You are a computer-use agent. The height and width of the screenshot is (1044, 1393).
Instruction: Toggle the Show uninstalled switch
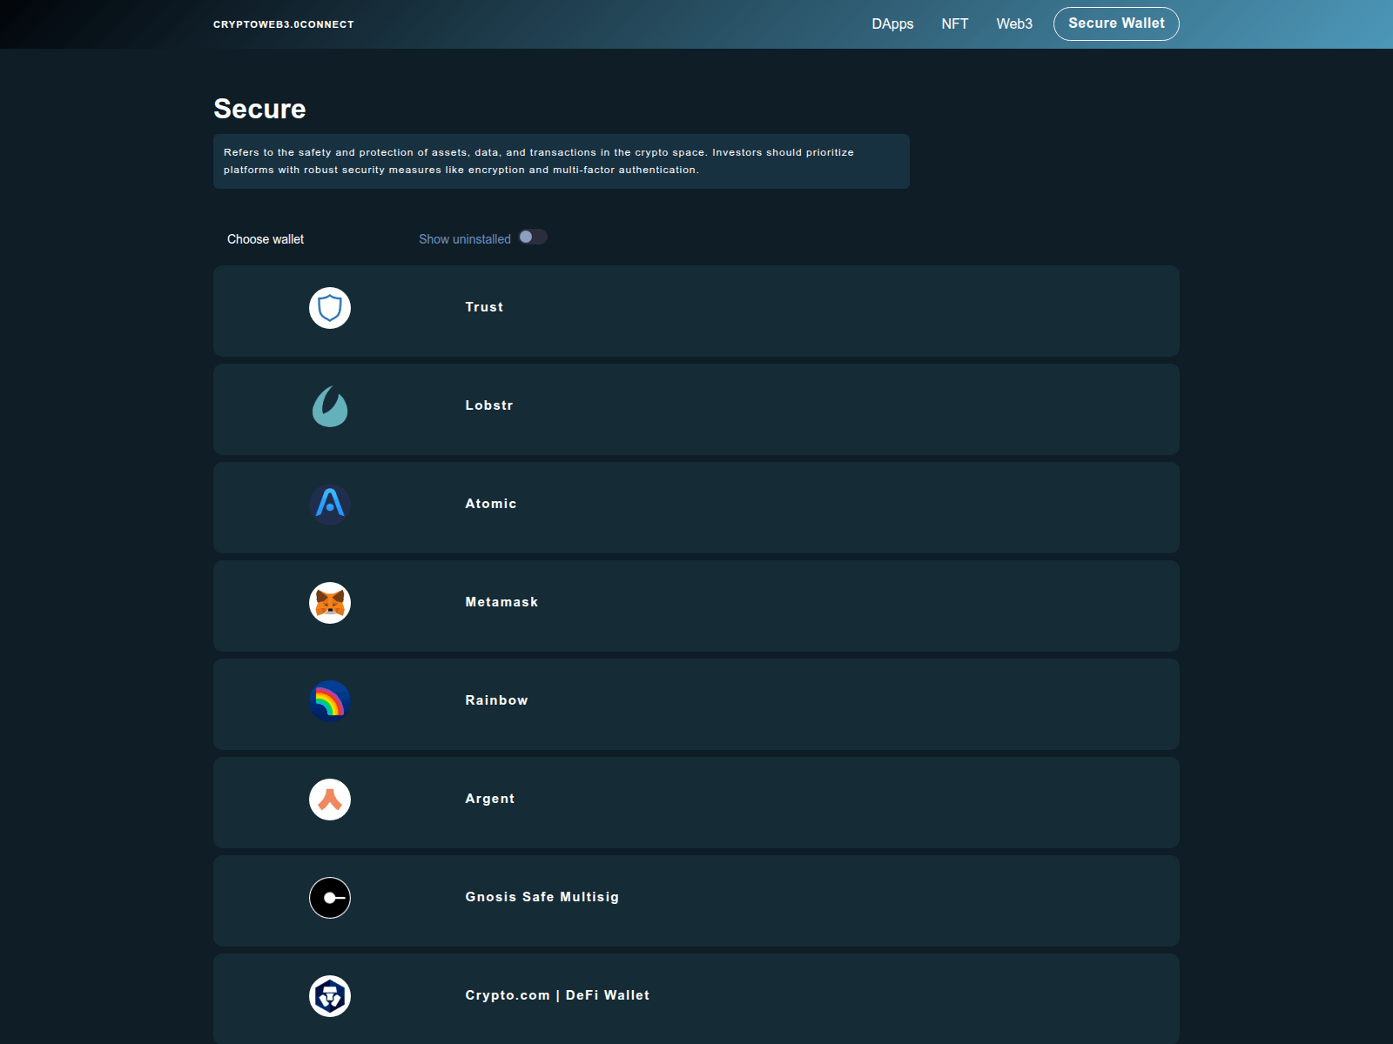click(x=533, y=238)
